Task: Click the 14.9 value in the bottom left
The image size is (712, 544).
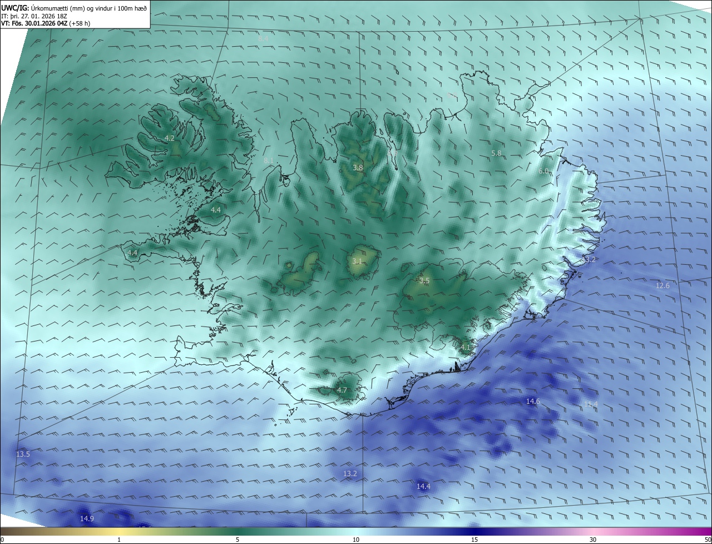Action: coord(87,518)
